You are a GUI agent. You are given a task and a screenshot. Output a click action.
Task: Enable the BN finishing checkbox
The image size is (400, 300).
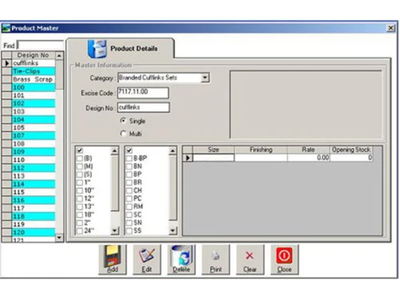pyautogui.click(x=129, y=166)
